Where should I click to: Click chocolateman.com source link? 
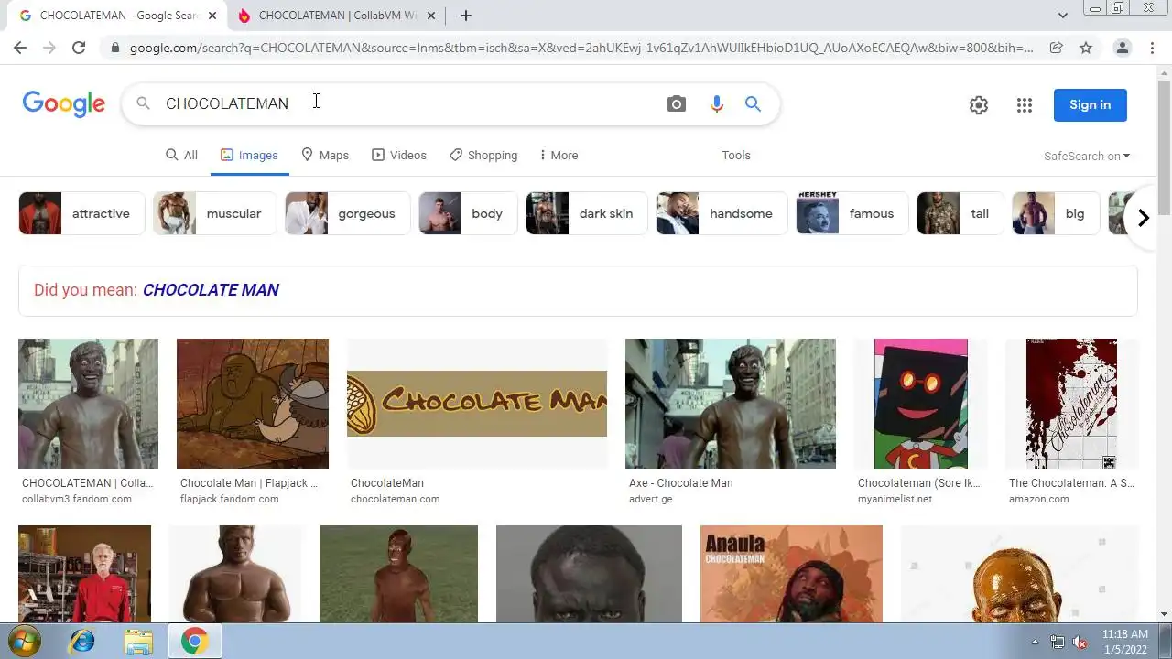(x=395, y=500)
